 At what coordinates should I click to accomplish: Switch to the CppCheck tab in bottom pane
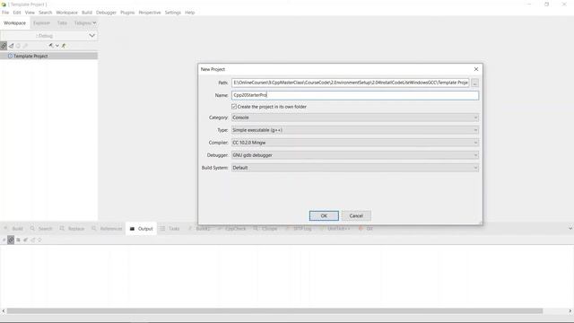[231, 229]
